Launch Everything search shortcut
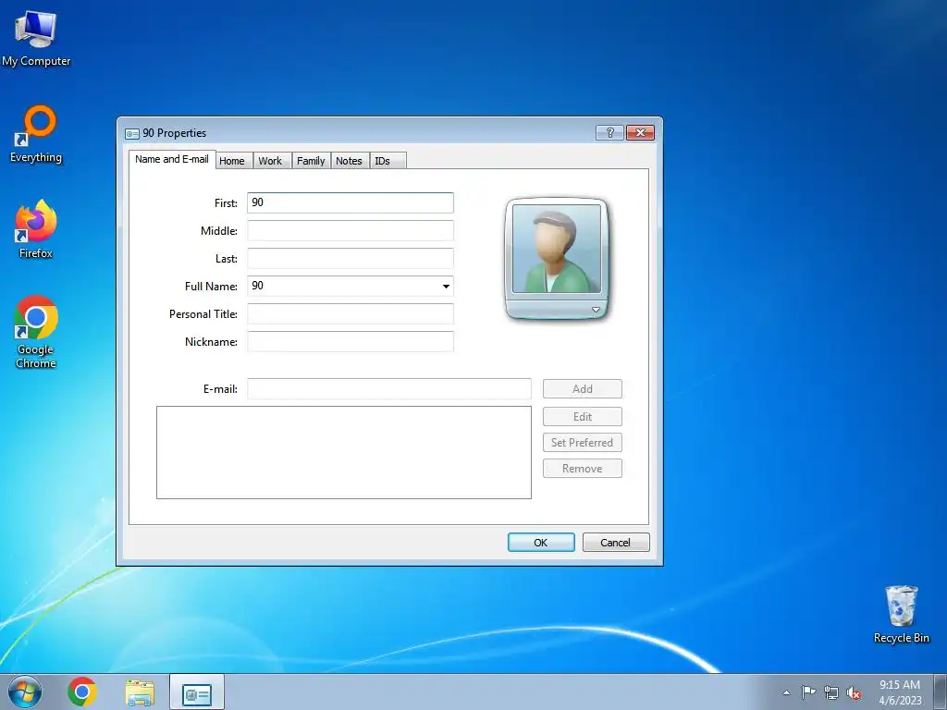The height and width of the screenshot is (710, 947). (36, 134)
